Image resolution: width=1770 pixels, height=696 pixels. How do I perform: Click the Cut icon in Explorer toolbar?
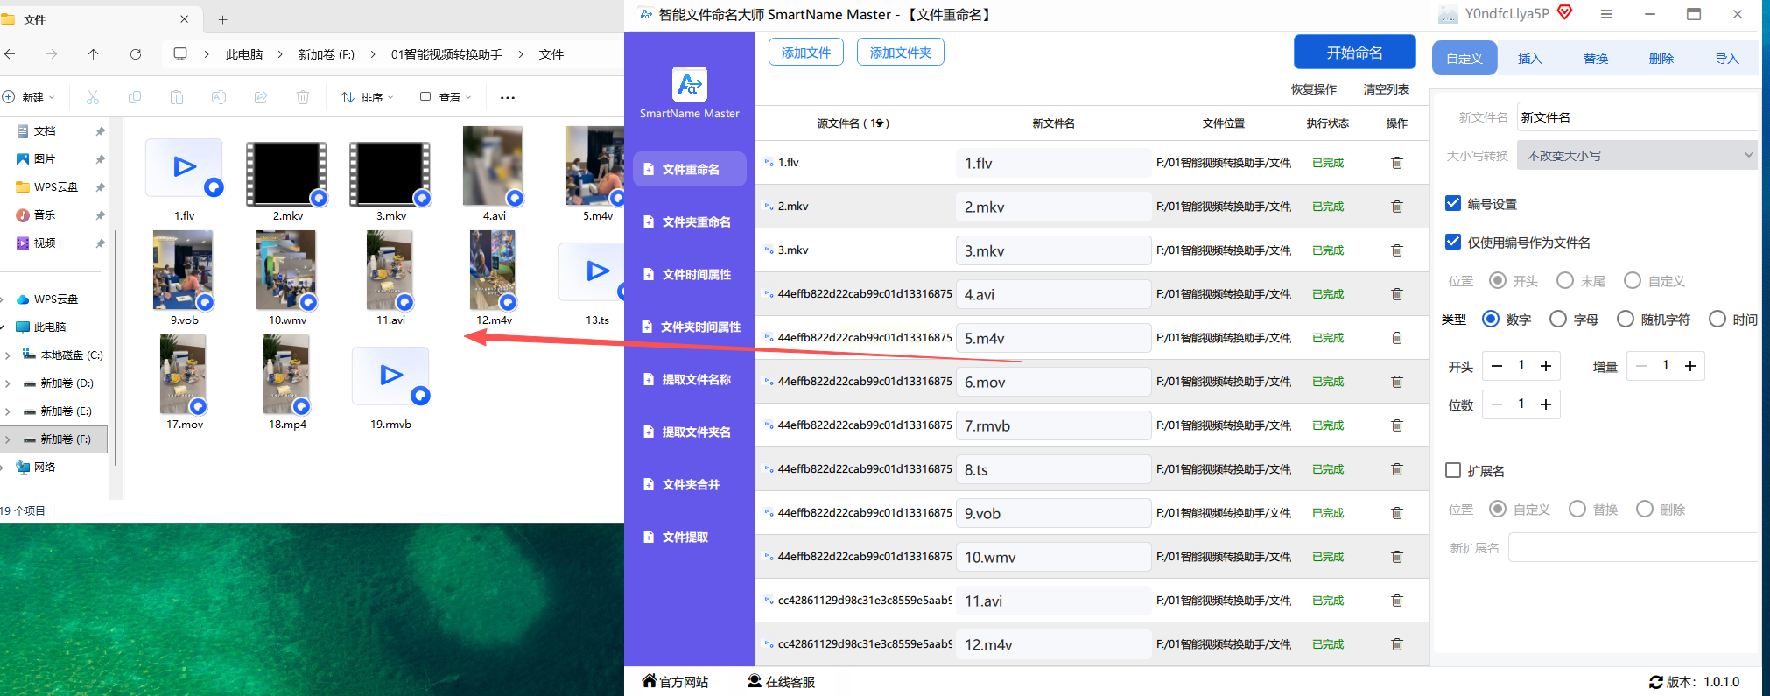click(x=93, y=97)
